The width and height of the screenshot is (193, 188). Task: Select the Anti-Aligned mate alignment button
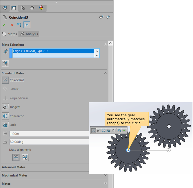(25, 157)
